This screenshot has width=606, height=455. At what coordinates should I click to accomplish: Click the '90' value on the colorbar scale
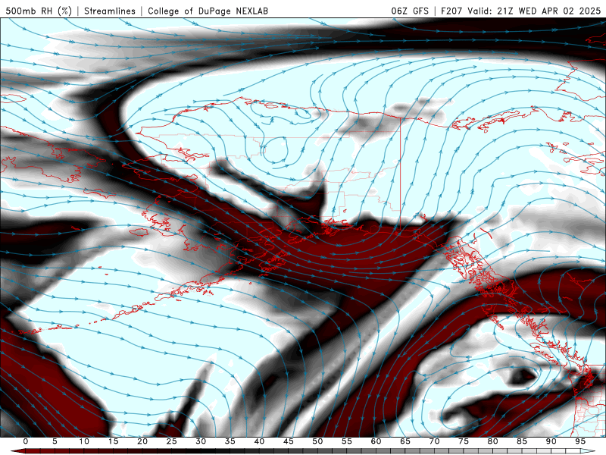click(x=551, y=441)
